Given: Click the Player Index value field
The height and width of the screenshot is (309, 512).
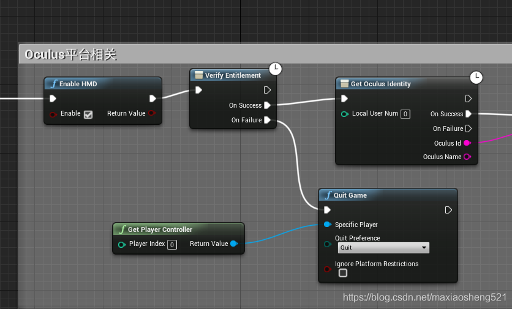Looking at the screenshot, I should 172,245.
